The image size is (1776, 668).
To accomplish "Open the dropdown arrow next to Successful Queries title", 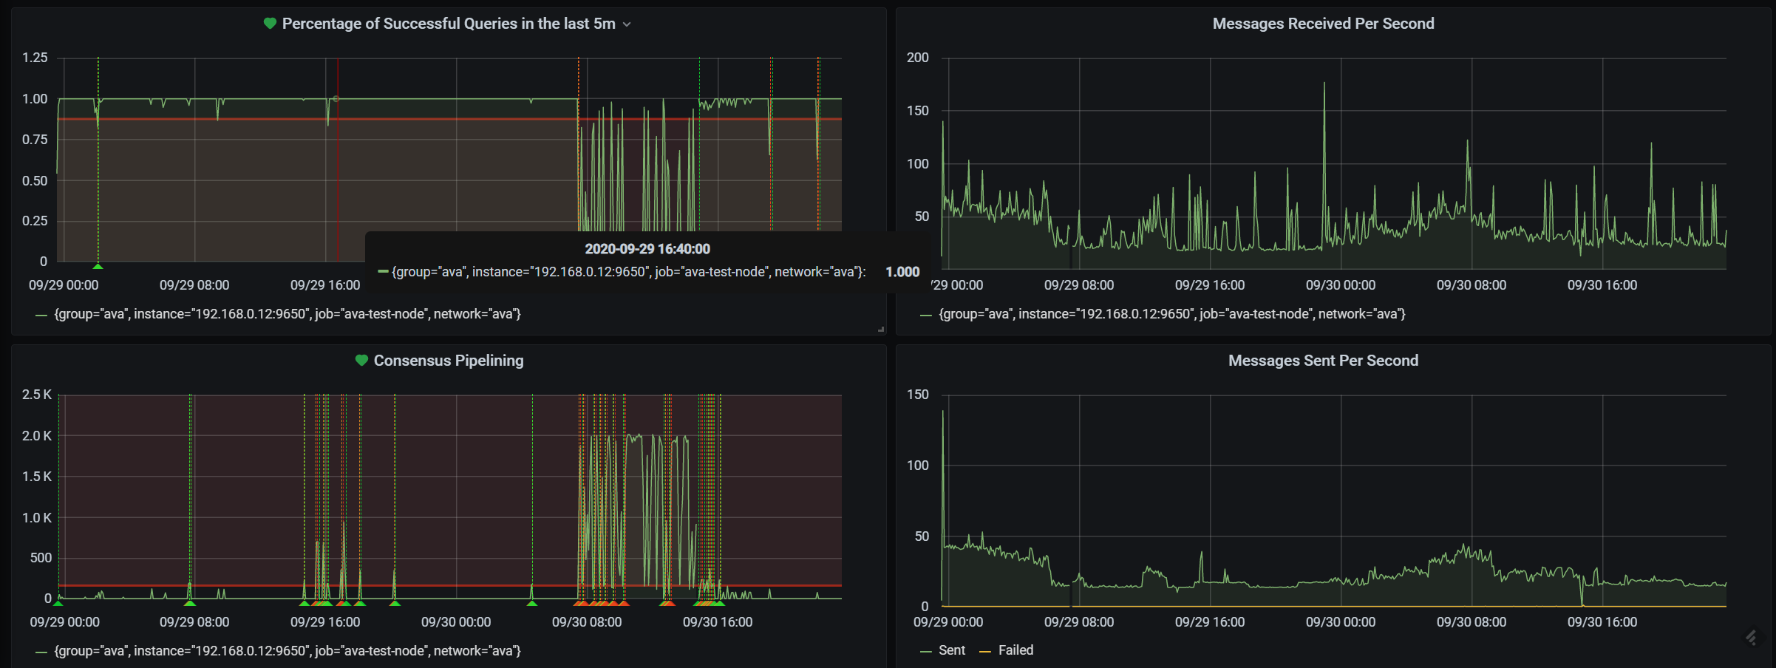I will coord(627,24).
